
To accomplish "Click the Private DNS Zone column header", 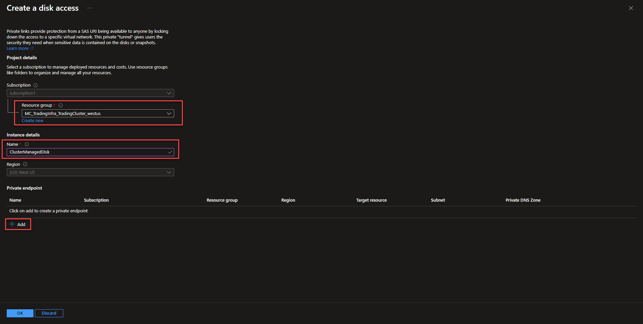I will tap(523, 200).
